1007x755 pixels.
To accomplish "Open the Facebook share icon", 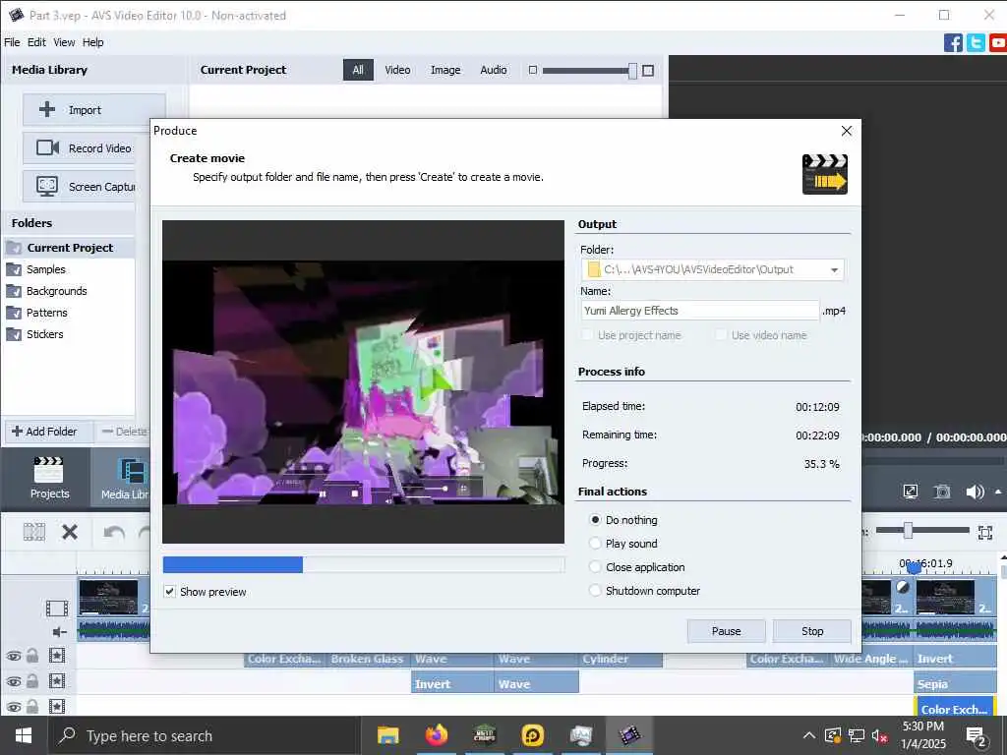I will [953, 42].
